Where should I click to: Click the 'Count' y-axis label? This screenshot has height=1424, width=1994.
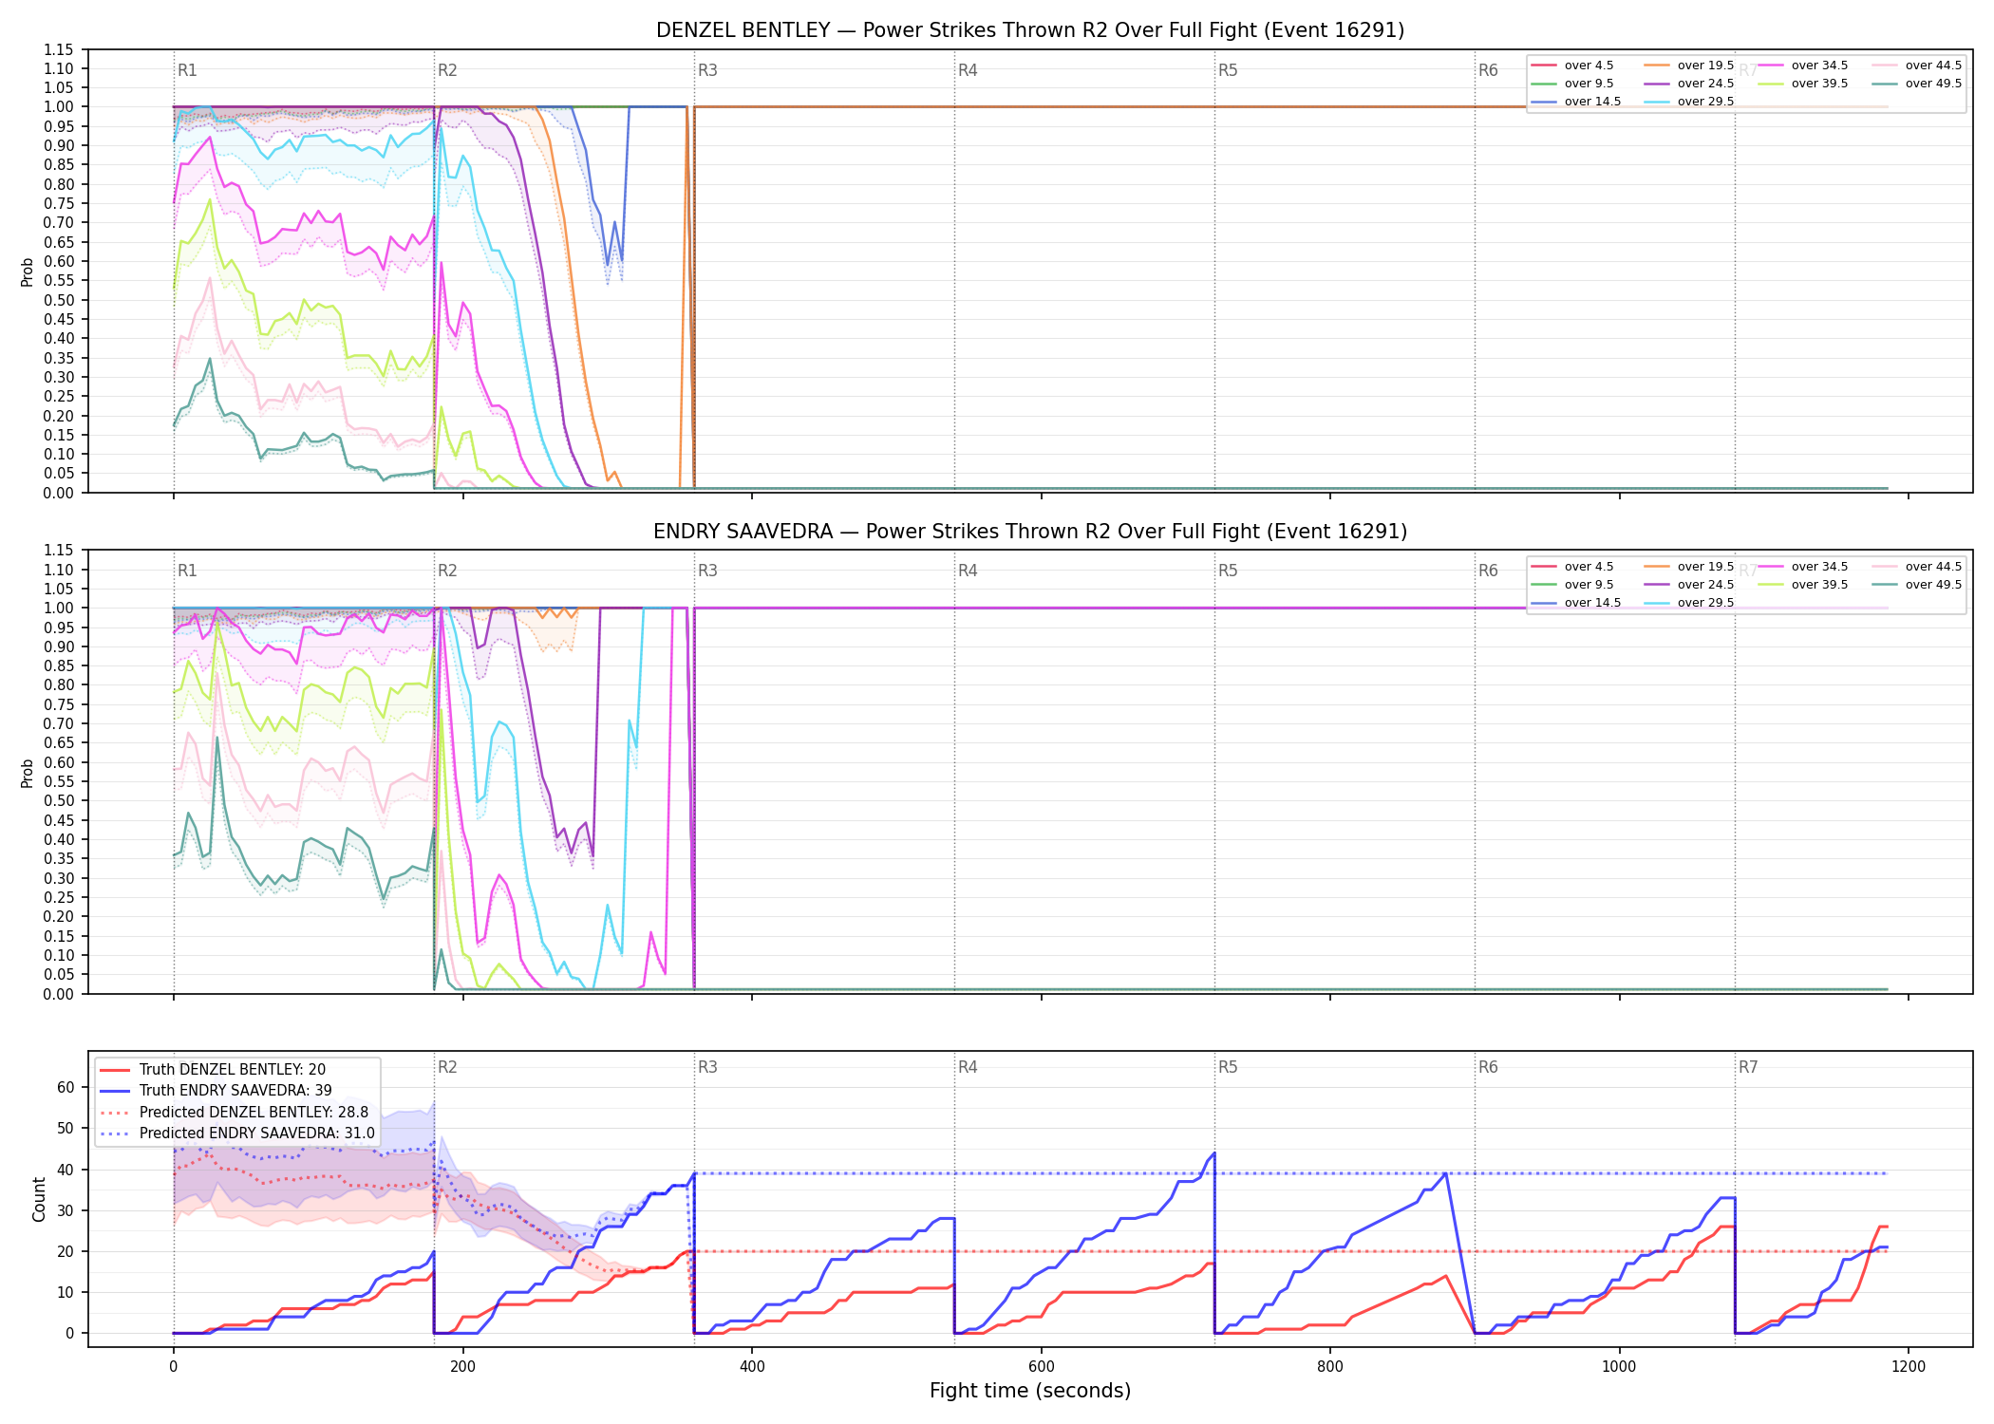pos(39,1199)
